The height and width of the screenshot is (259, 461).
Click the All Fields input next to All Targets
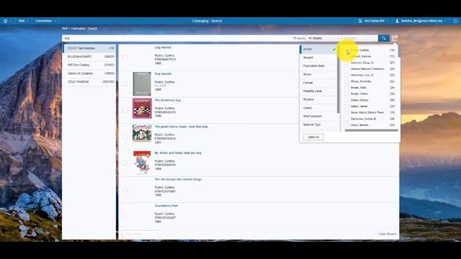pos(359,38)
